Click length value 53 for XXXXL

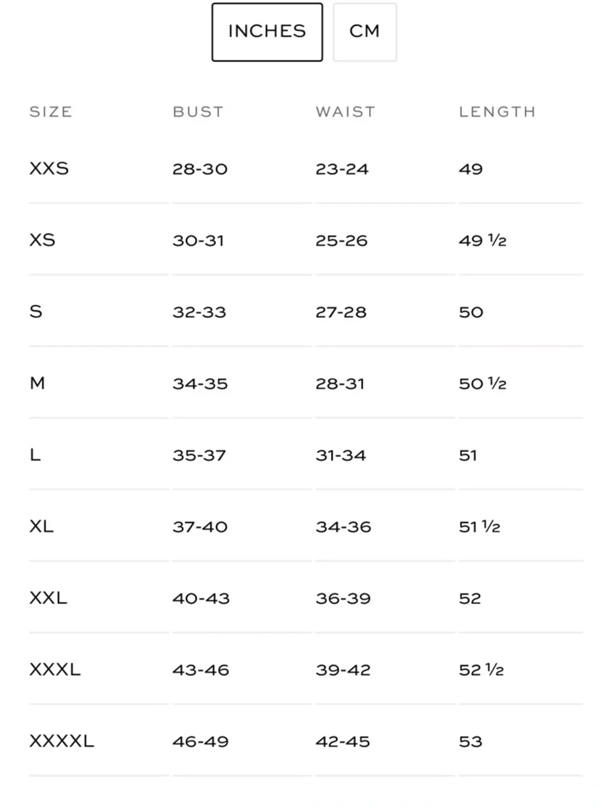[x=471, y=742]
